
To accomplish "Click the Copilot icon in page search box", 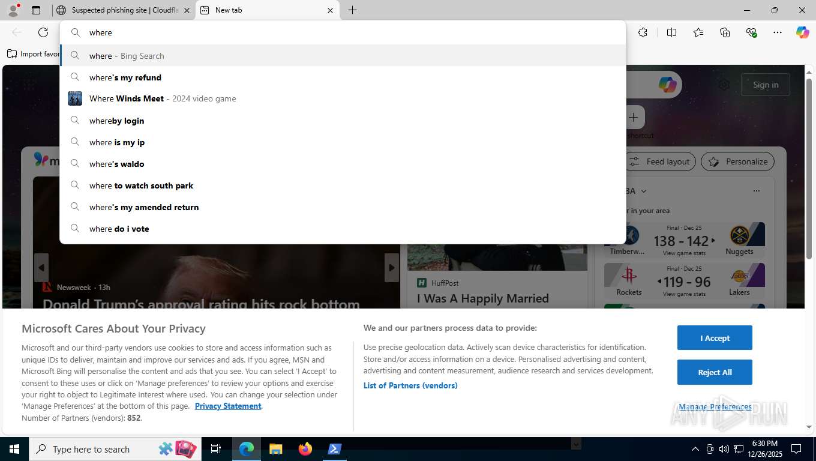I will 667,85.
